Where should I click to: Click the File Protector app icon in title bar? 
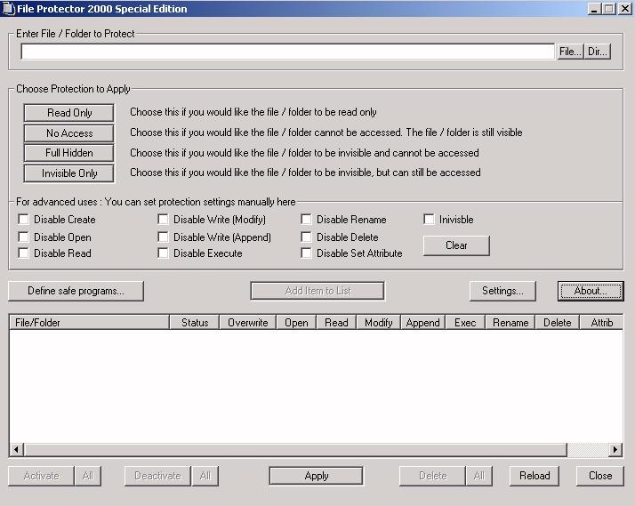coord(8,9)
